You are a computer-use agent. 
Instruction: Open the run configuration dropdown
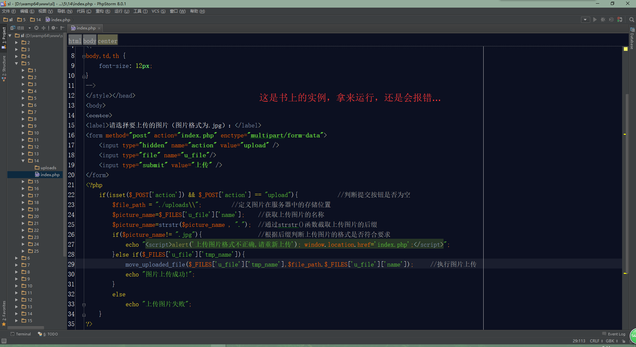pos(585,20)
